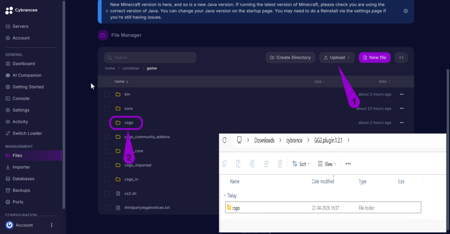Expand chevron after GG2.plugin.1.2.1

[x=348, y=140]
